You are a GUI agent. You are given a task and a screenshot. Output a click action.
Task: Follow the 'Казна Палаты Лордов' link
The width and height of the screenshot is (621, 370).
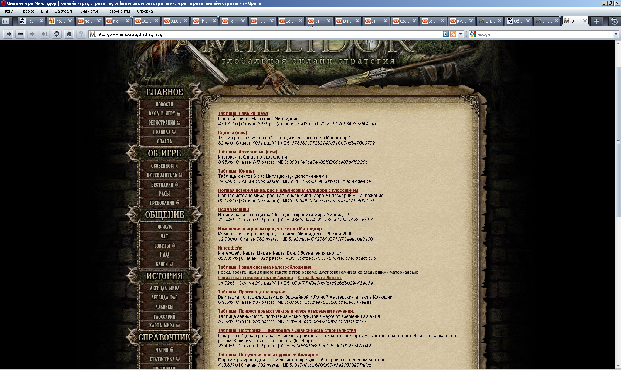[319, 278]
